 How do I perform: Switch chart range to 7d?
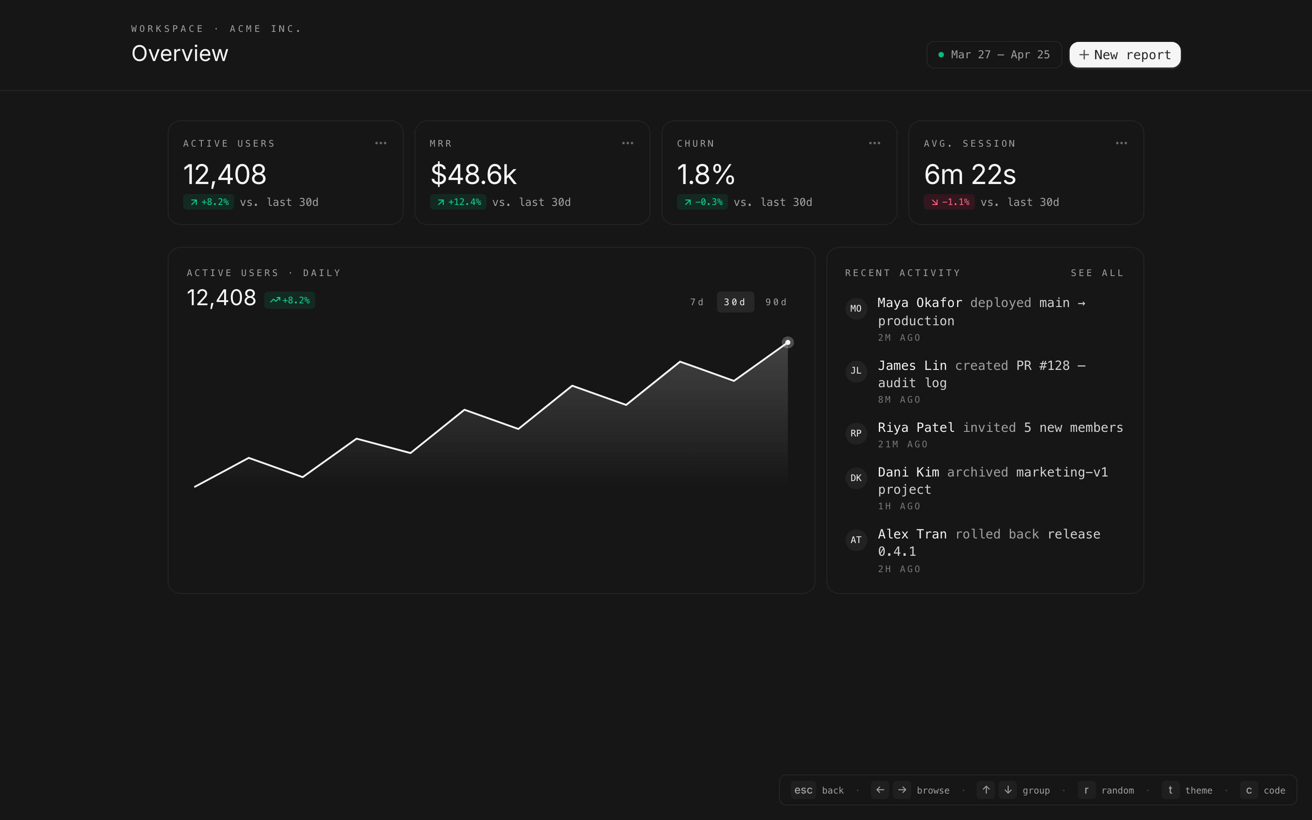tap(697, 302)
